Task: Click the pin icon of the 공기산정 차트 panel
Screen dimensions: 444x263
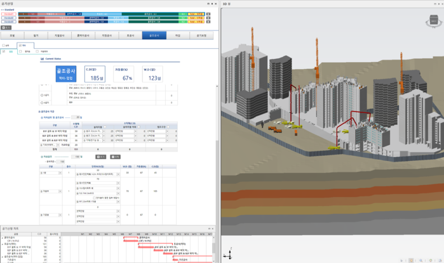Action: coord(209,229)
